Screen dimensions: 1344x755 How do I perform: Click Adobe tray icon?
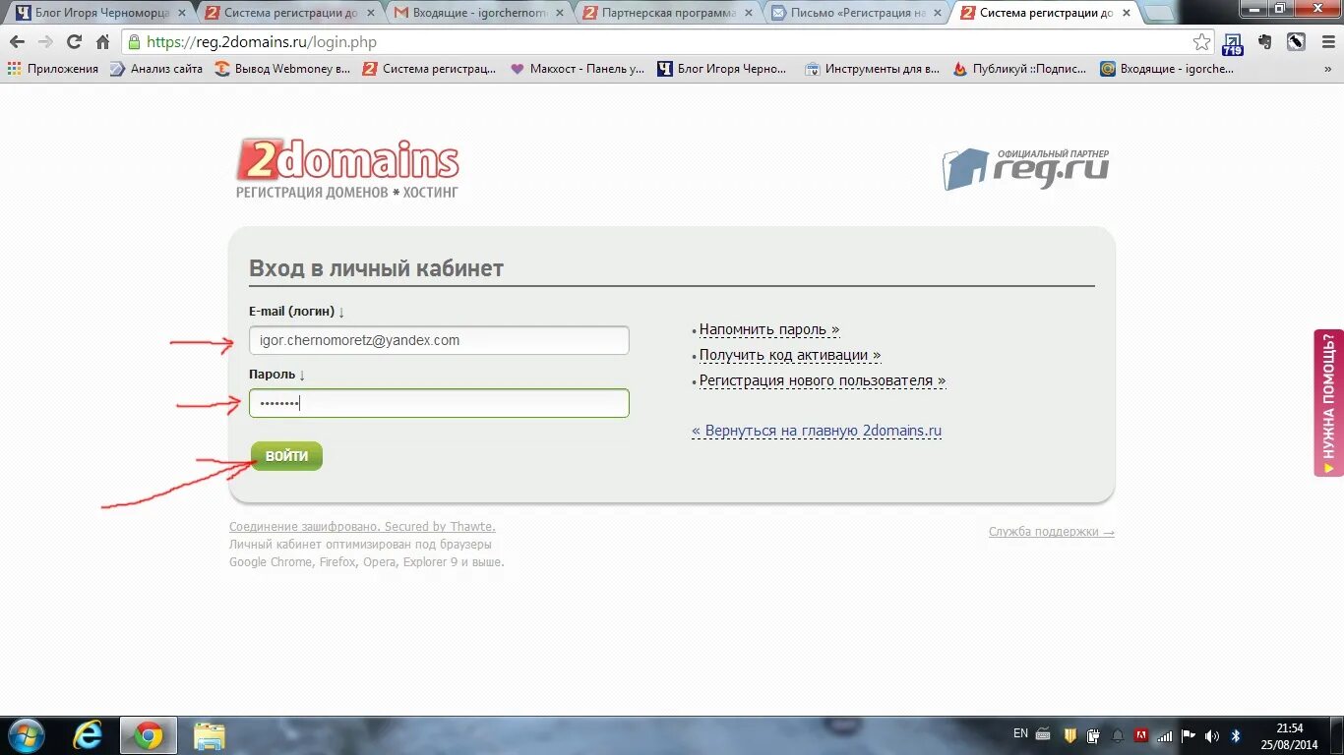(x=1141, y=735)
